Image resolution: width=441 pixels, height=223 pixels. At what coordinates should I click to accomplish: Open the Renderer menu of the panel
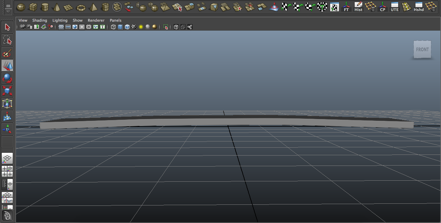point(96,20)
